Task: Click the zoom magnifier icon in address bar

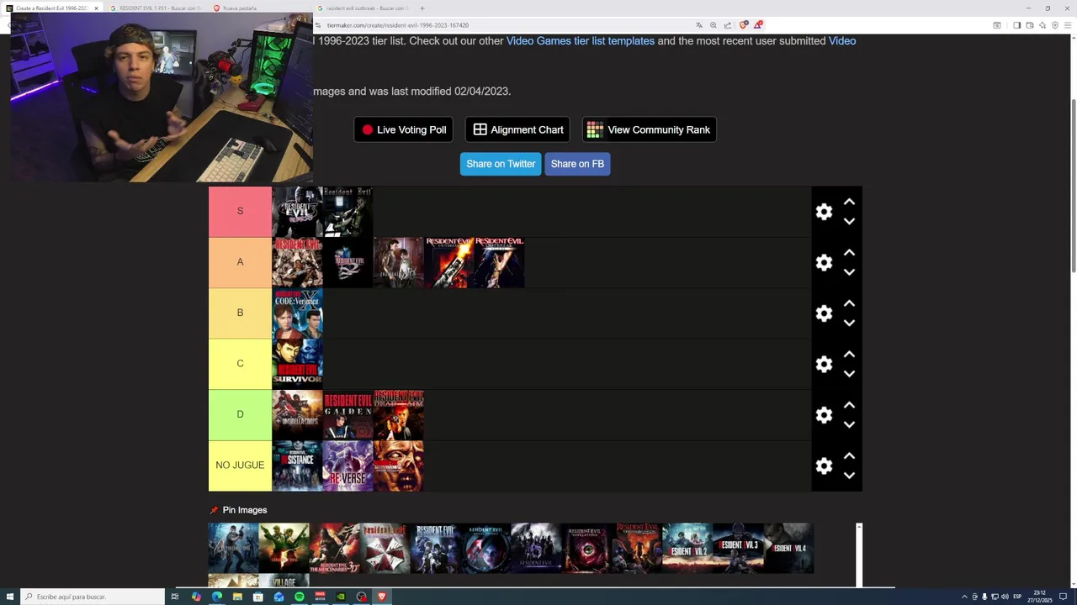Action: [x=714, y=25]
